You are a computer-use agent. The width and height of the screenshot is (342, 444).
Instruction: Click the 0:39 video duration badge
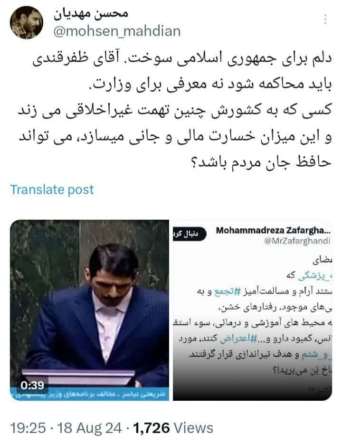click(x=32, y=385)
